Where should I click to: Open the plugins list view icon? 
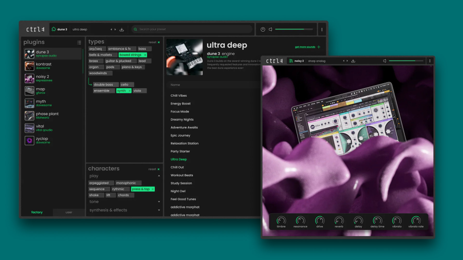pos(79,43)
